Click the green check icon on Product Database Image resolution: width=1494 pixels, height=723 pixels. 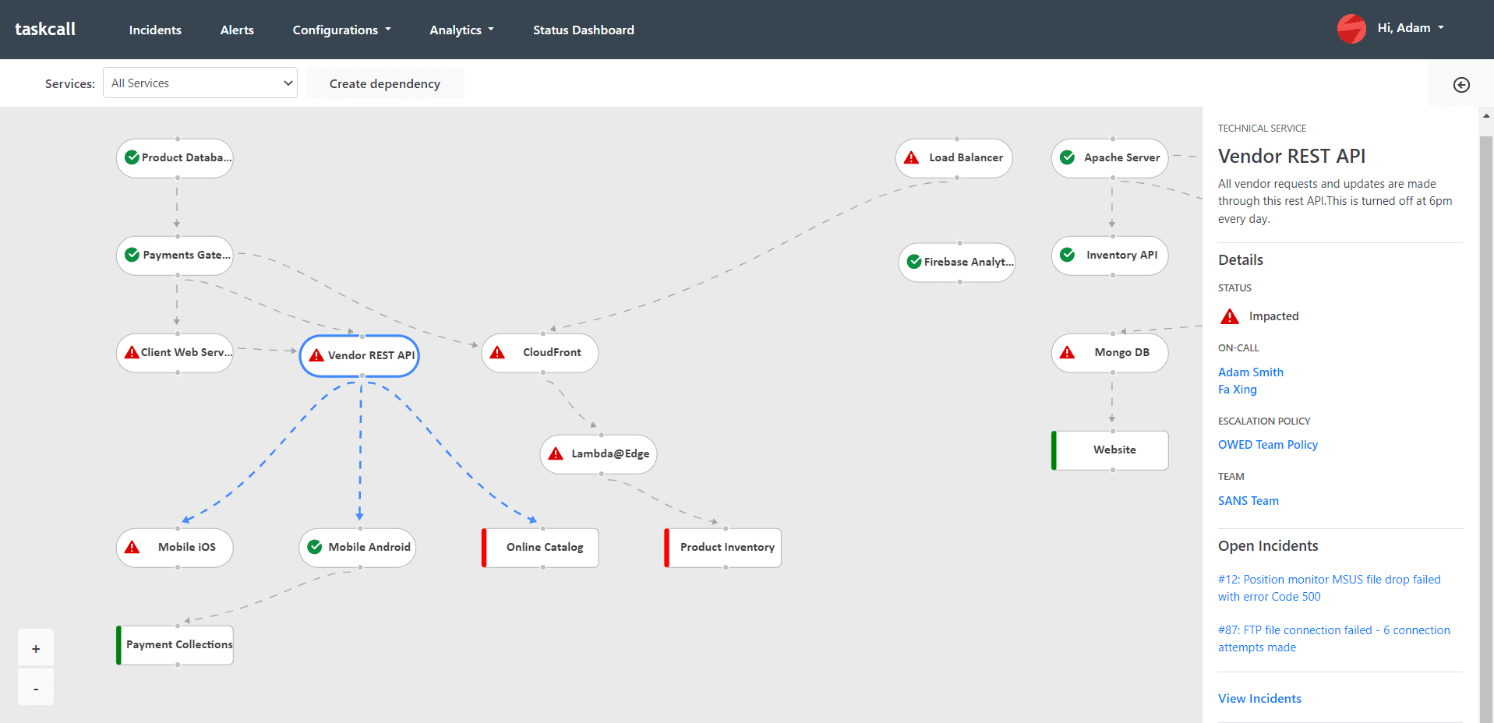point(132,157)
